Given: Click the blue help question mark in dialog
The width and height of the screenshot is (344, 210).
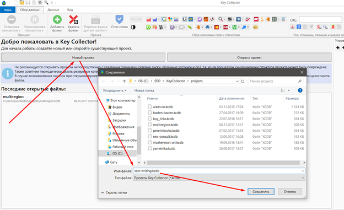Looking at the screenshot, I should (x=300, y=90).
